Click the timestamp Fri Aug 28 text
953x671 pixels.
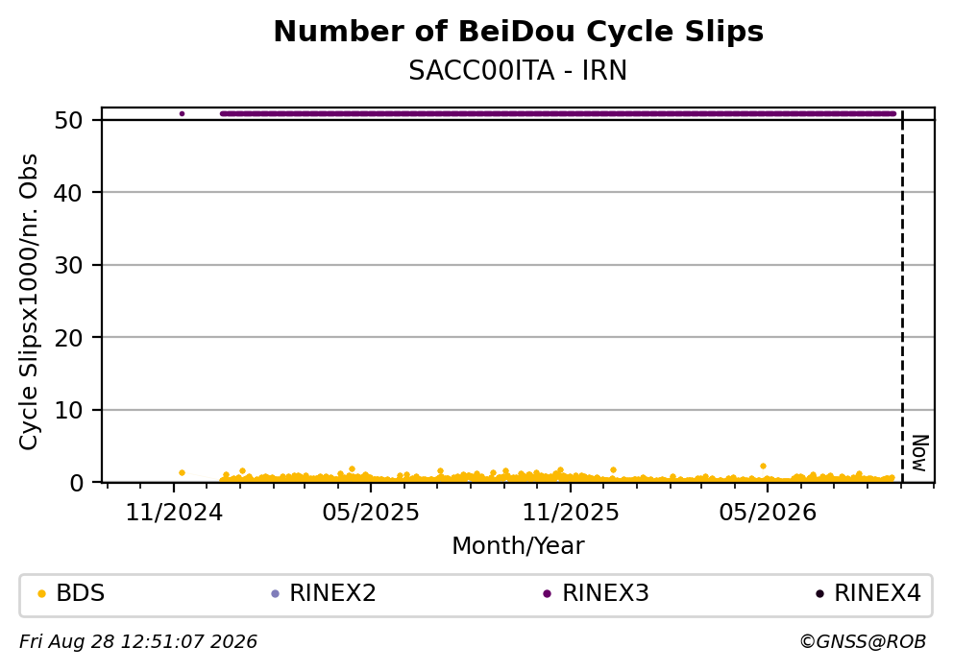click(x=138, y=642)
